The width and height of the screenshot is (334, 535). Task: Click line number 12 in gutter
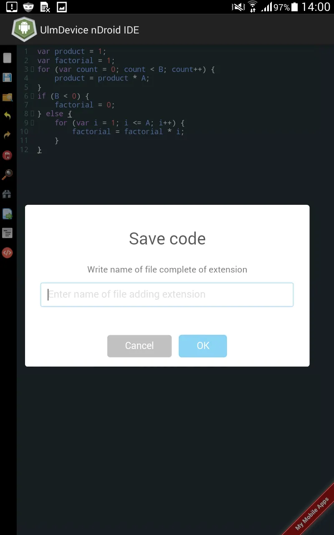click(24, 150)
